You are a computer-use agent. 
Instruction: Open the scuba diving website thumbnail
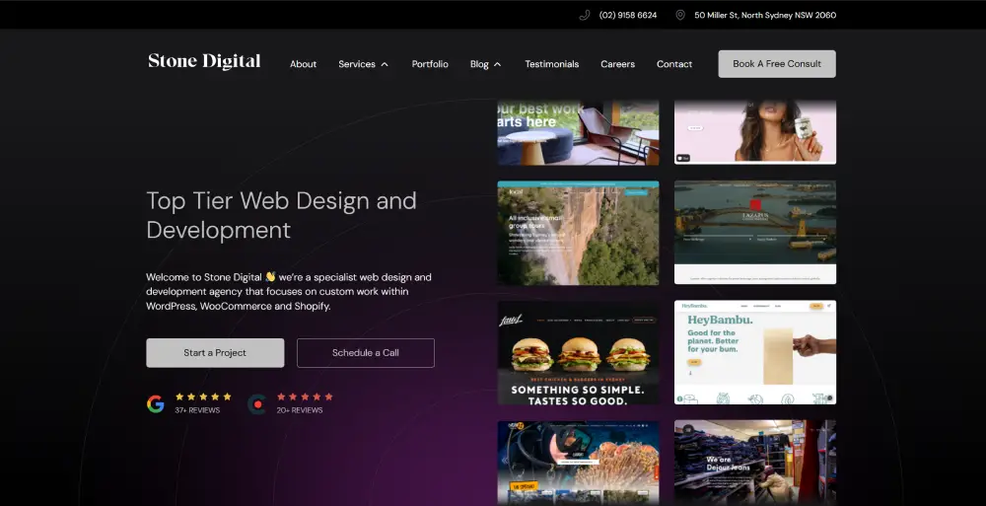[x=579, y=464]
